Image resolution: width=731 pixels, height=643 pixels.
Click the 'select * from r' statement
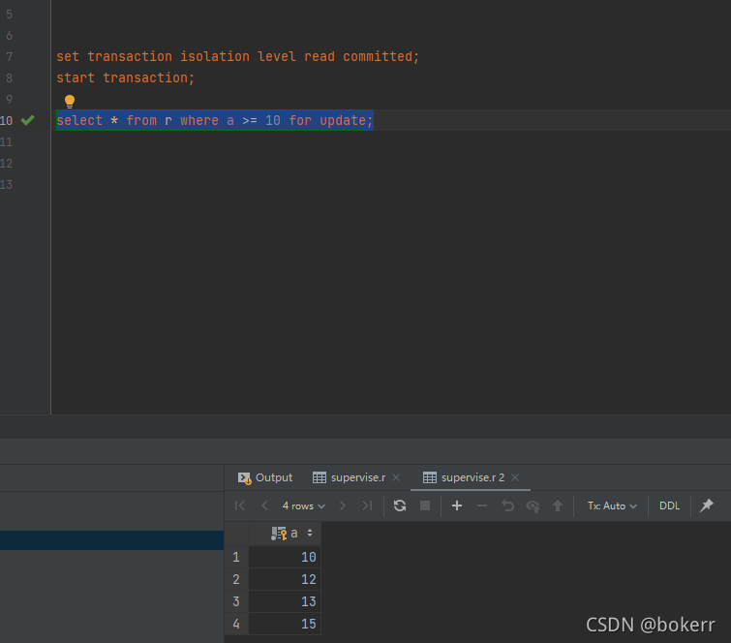tap(214, 120)
